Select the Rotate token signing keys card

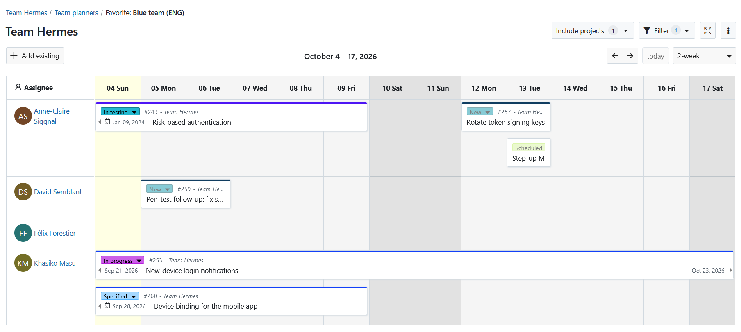pos(506,117)
